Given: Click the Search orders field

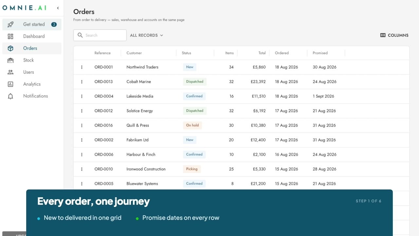Looking at the screenshot, I should point(100,35).
